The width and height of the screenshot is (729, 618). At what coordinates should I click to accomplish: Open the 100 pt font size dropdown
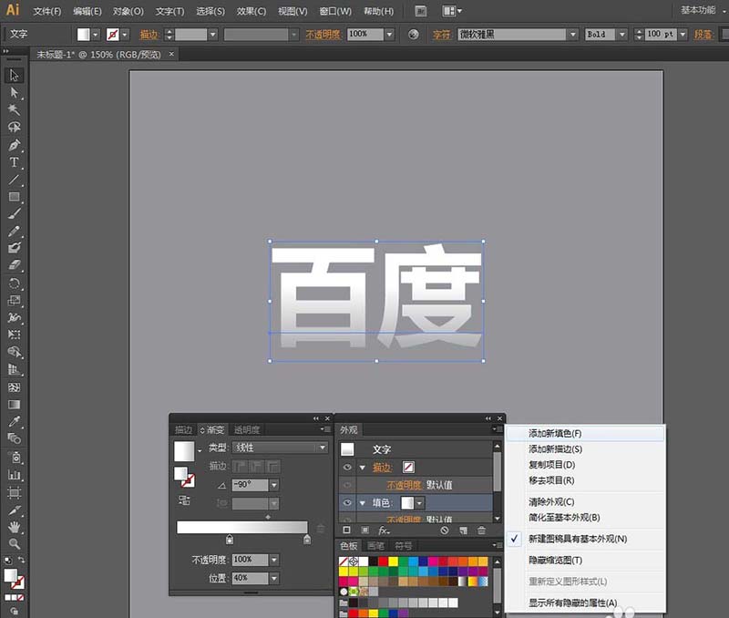683,35
